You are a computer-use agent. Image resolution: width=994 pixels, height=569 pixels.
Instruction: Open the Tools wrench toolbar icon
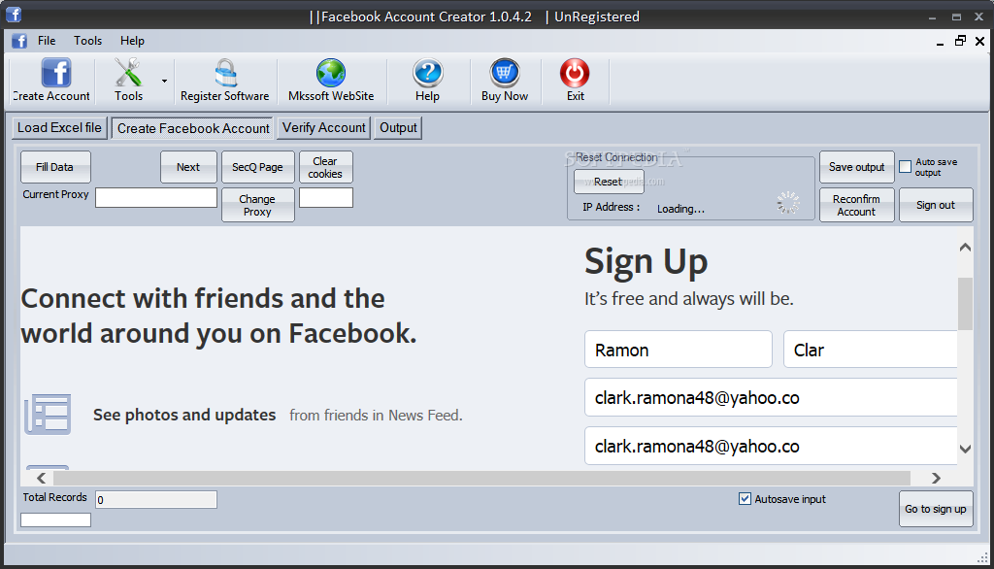128,73
